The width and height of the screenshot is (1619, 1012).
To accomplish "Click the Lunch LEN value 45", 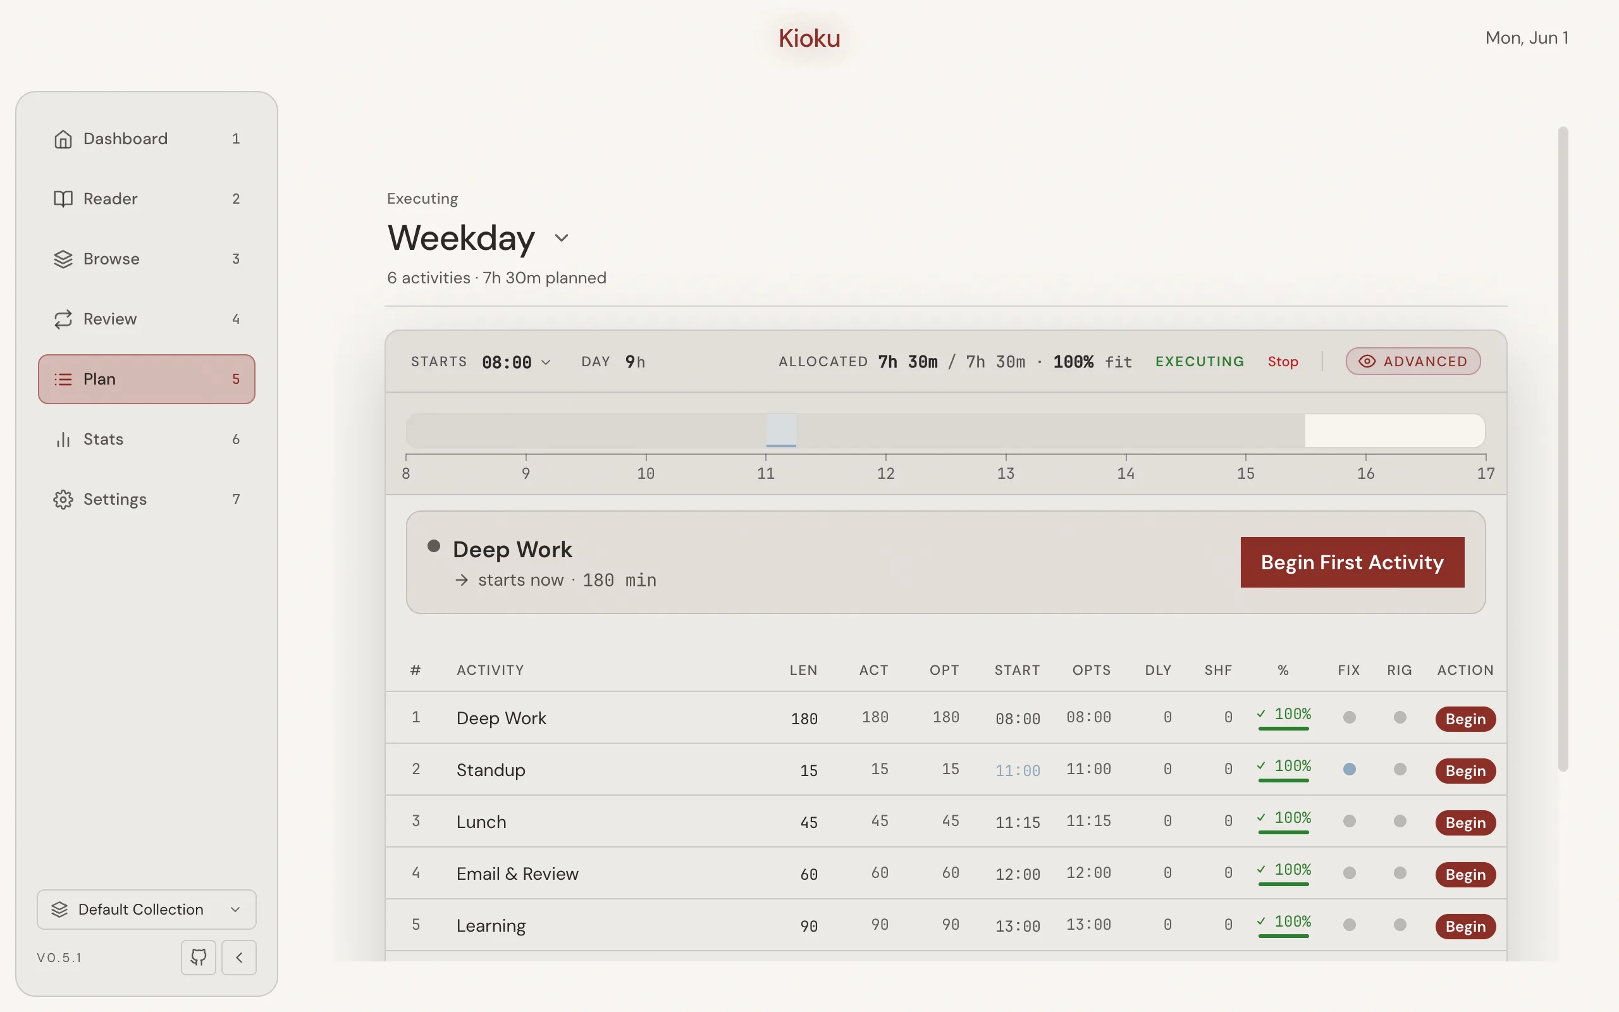I will [x=809, y=823].
